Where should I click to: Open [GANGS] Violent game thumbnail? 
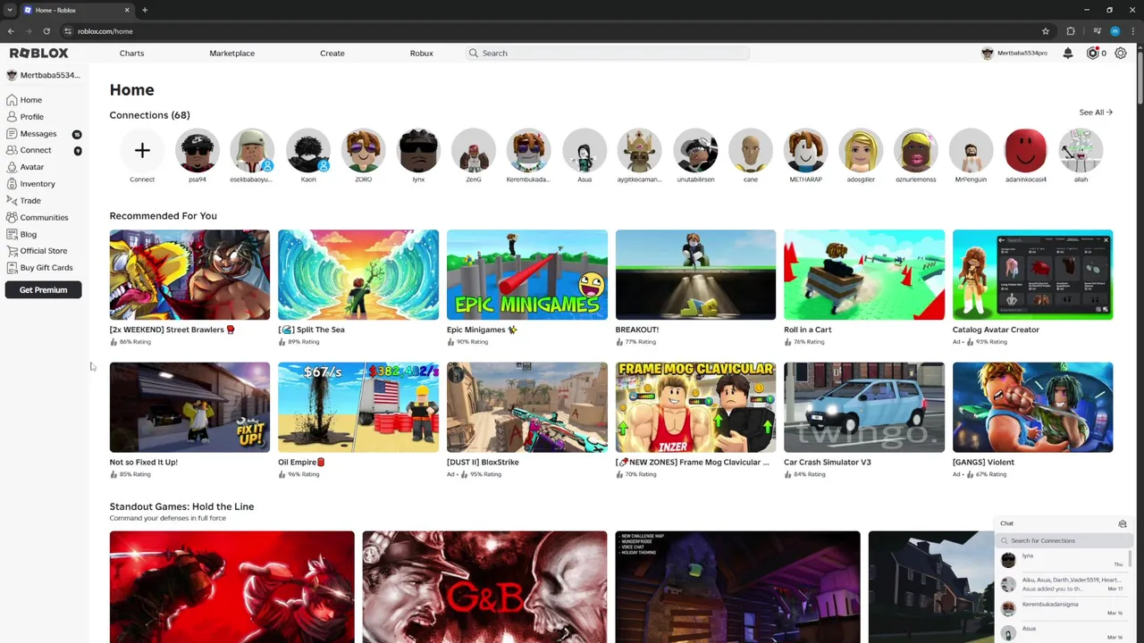(1033, 407)
